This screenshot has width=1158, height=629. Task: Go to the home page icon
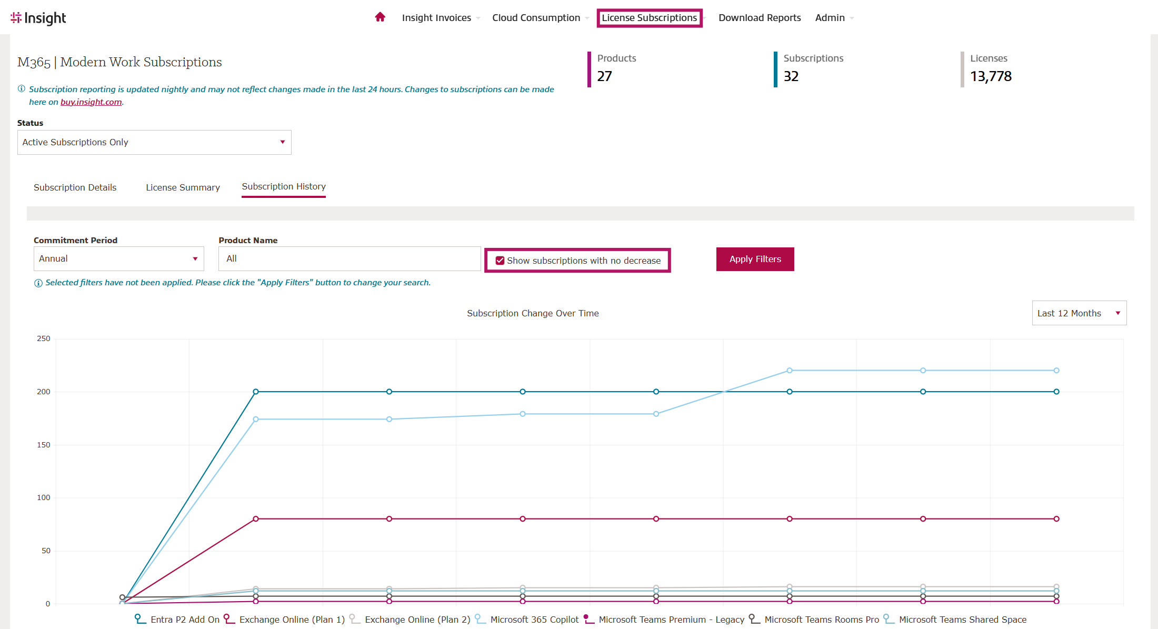click(x=380, y=17)
